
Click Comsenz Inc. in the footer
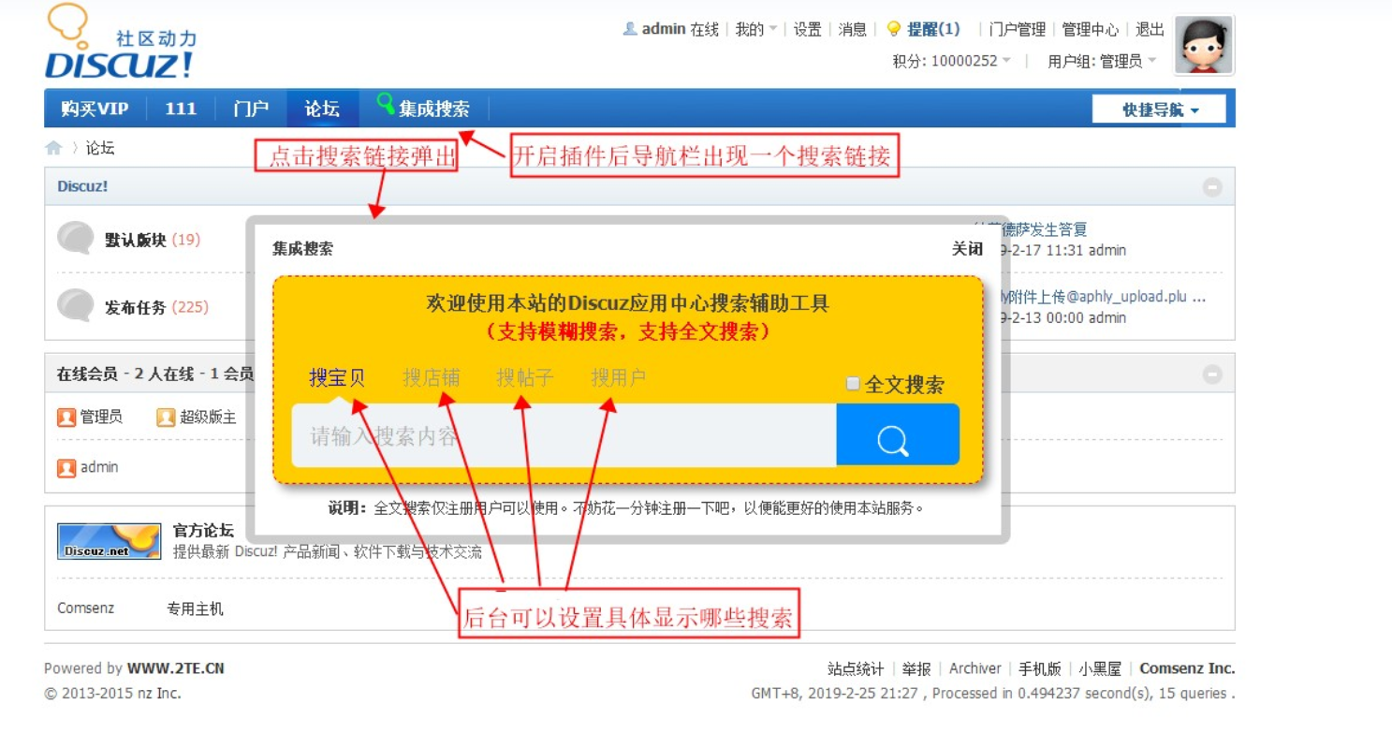pyautogui.click(x=1187, y=668)
